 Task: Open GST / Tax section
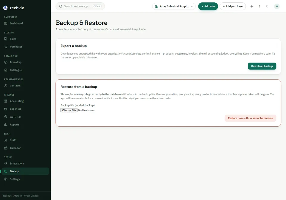[25, 117]
